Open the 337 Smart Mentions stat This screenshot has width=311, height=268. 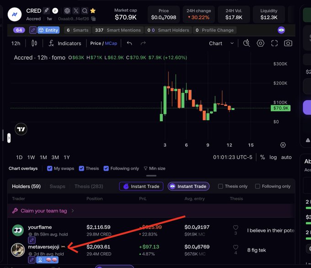pos(118,30)
